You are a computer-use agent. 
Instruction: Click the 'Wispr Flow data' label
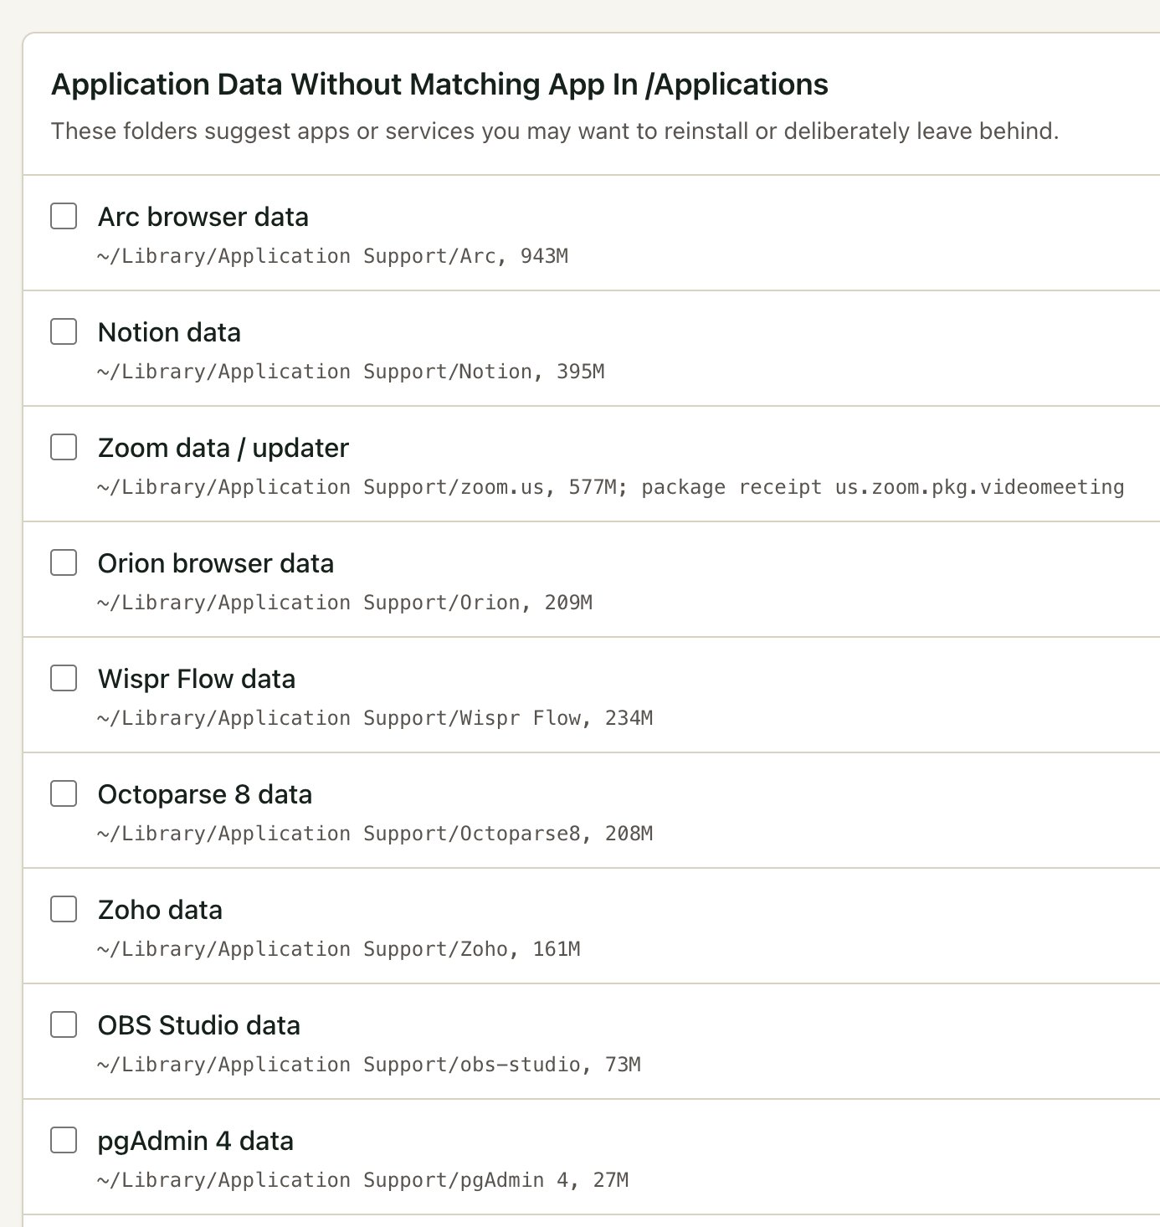197,679
